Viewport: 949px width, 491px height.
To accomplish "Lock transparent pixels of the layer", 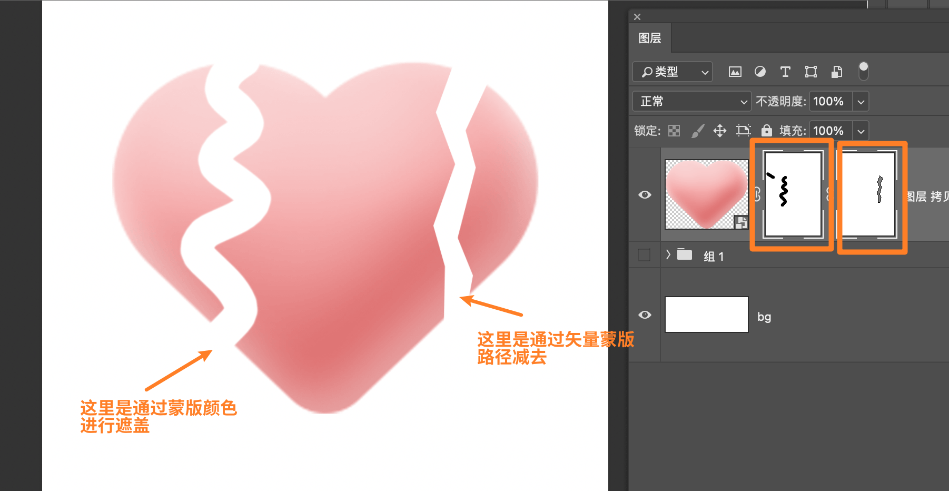I will [x=674, y=131].
